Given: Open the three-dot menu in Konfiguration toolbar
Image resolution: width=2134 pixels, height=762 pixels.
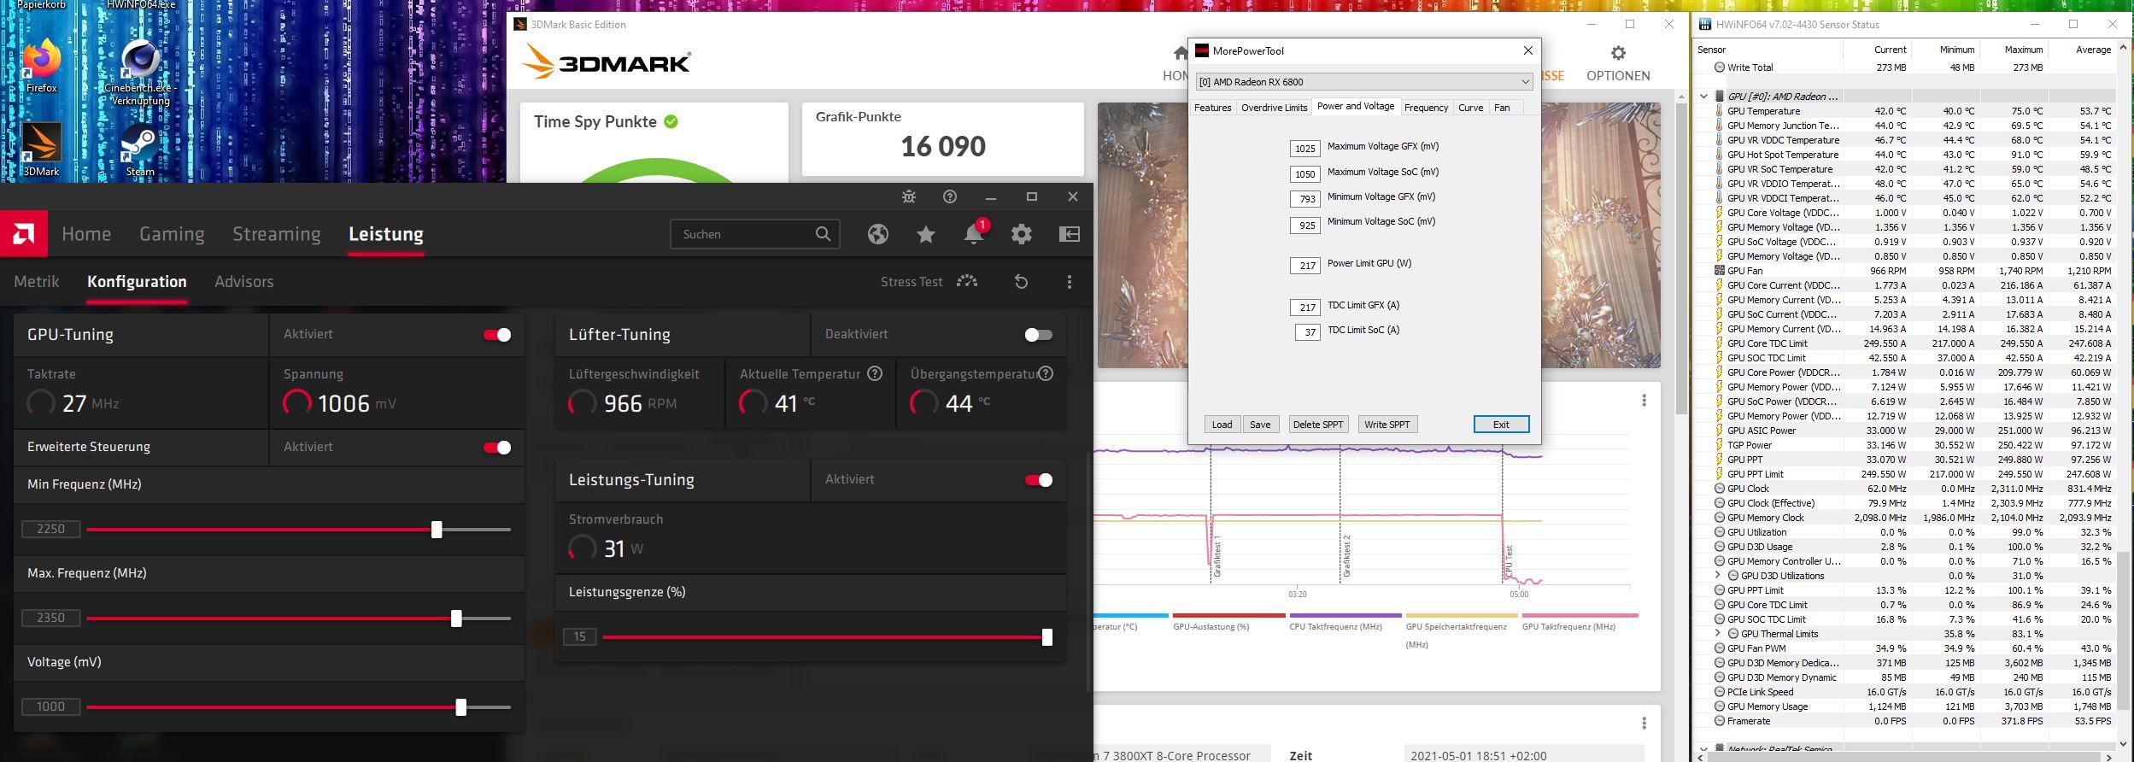Looking at the screenshot, I should (1069, 282).
